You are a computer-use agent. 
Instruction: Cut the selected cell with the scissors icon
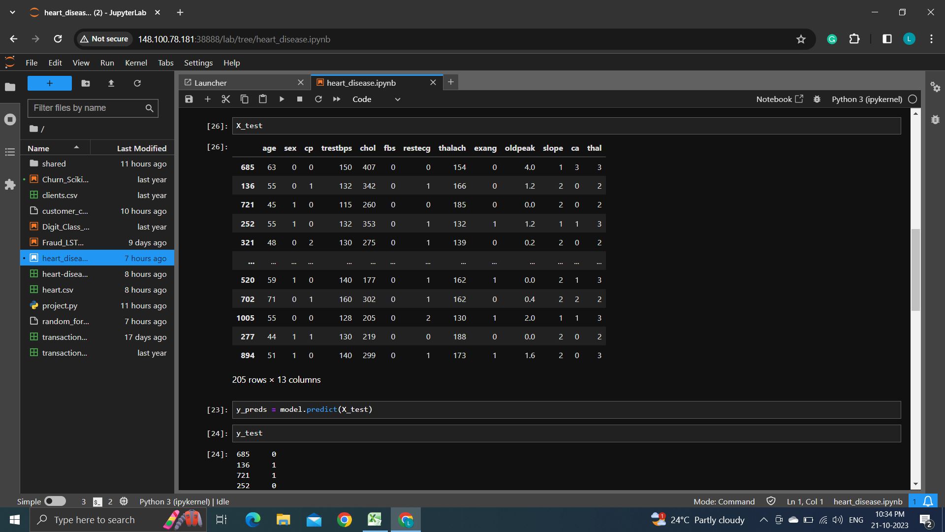point(226,99)
